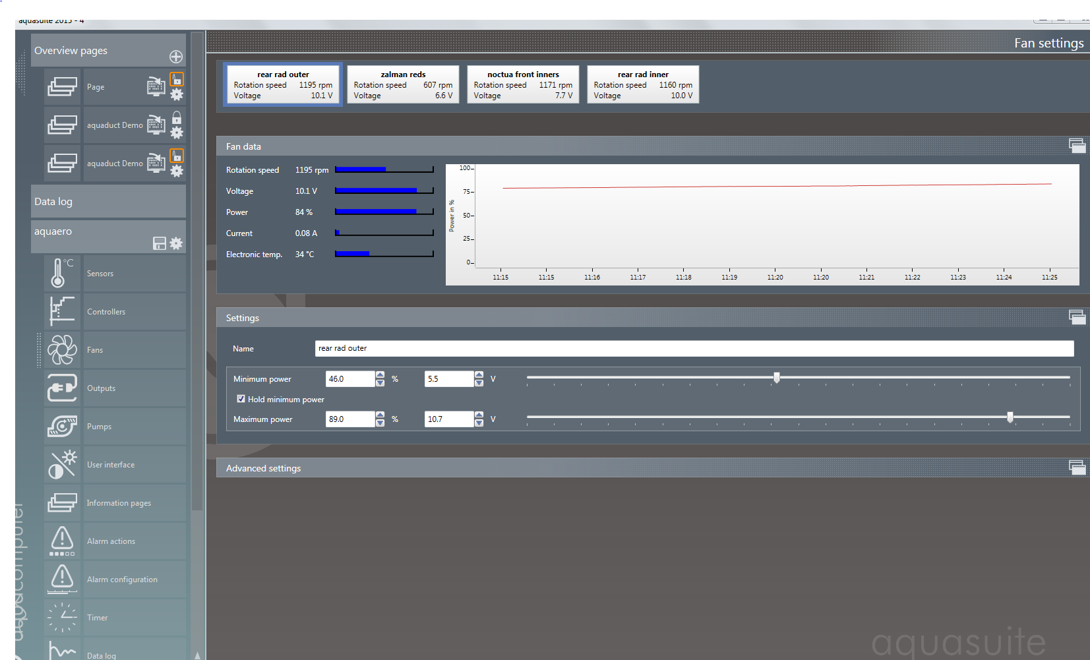The image size is (1090, 660).
Task: Select the Fans icon in sidebar
Action: pos(62,349)
